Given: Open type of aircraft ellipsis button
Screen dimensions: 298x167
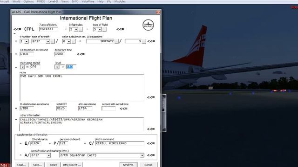Looking at the screenshot, I should [53, 41].
